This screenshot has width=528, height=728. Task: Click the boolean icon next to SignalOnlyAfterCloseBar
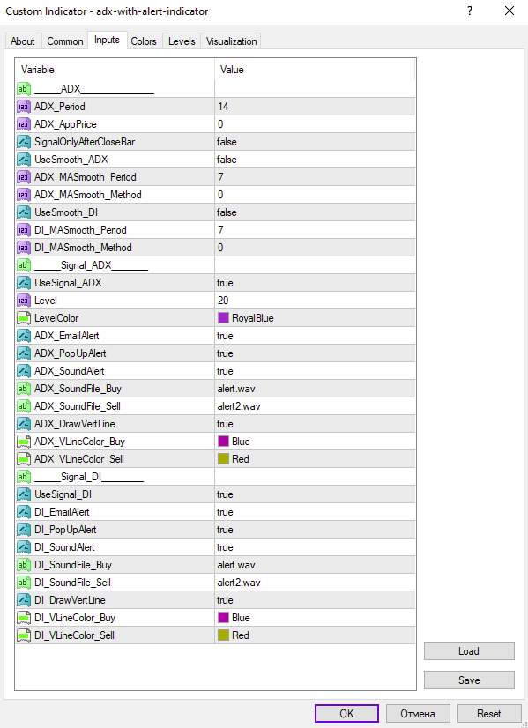point(24,142)
